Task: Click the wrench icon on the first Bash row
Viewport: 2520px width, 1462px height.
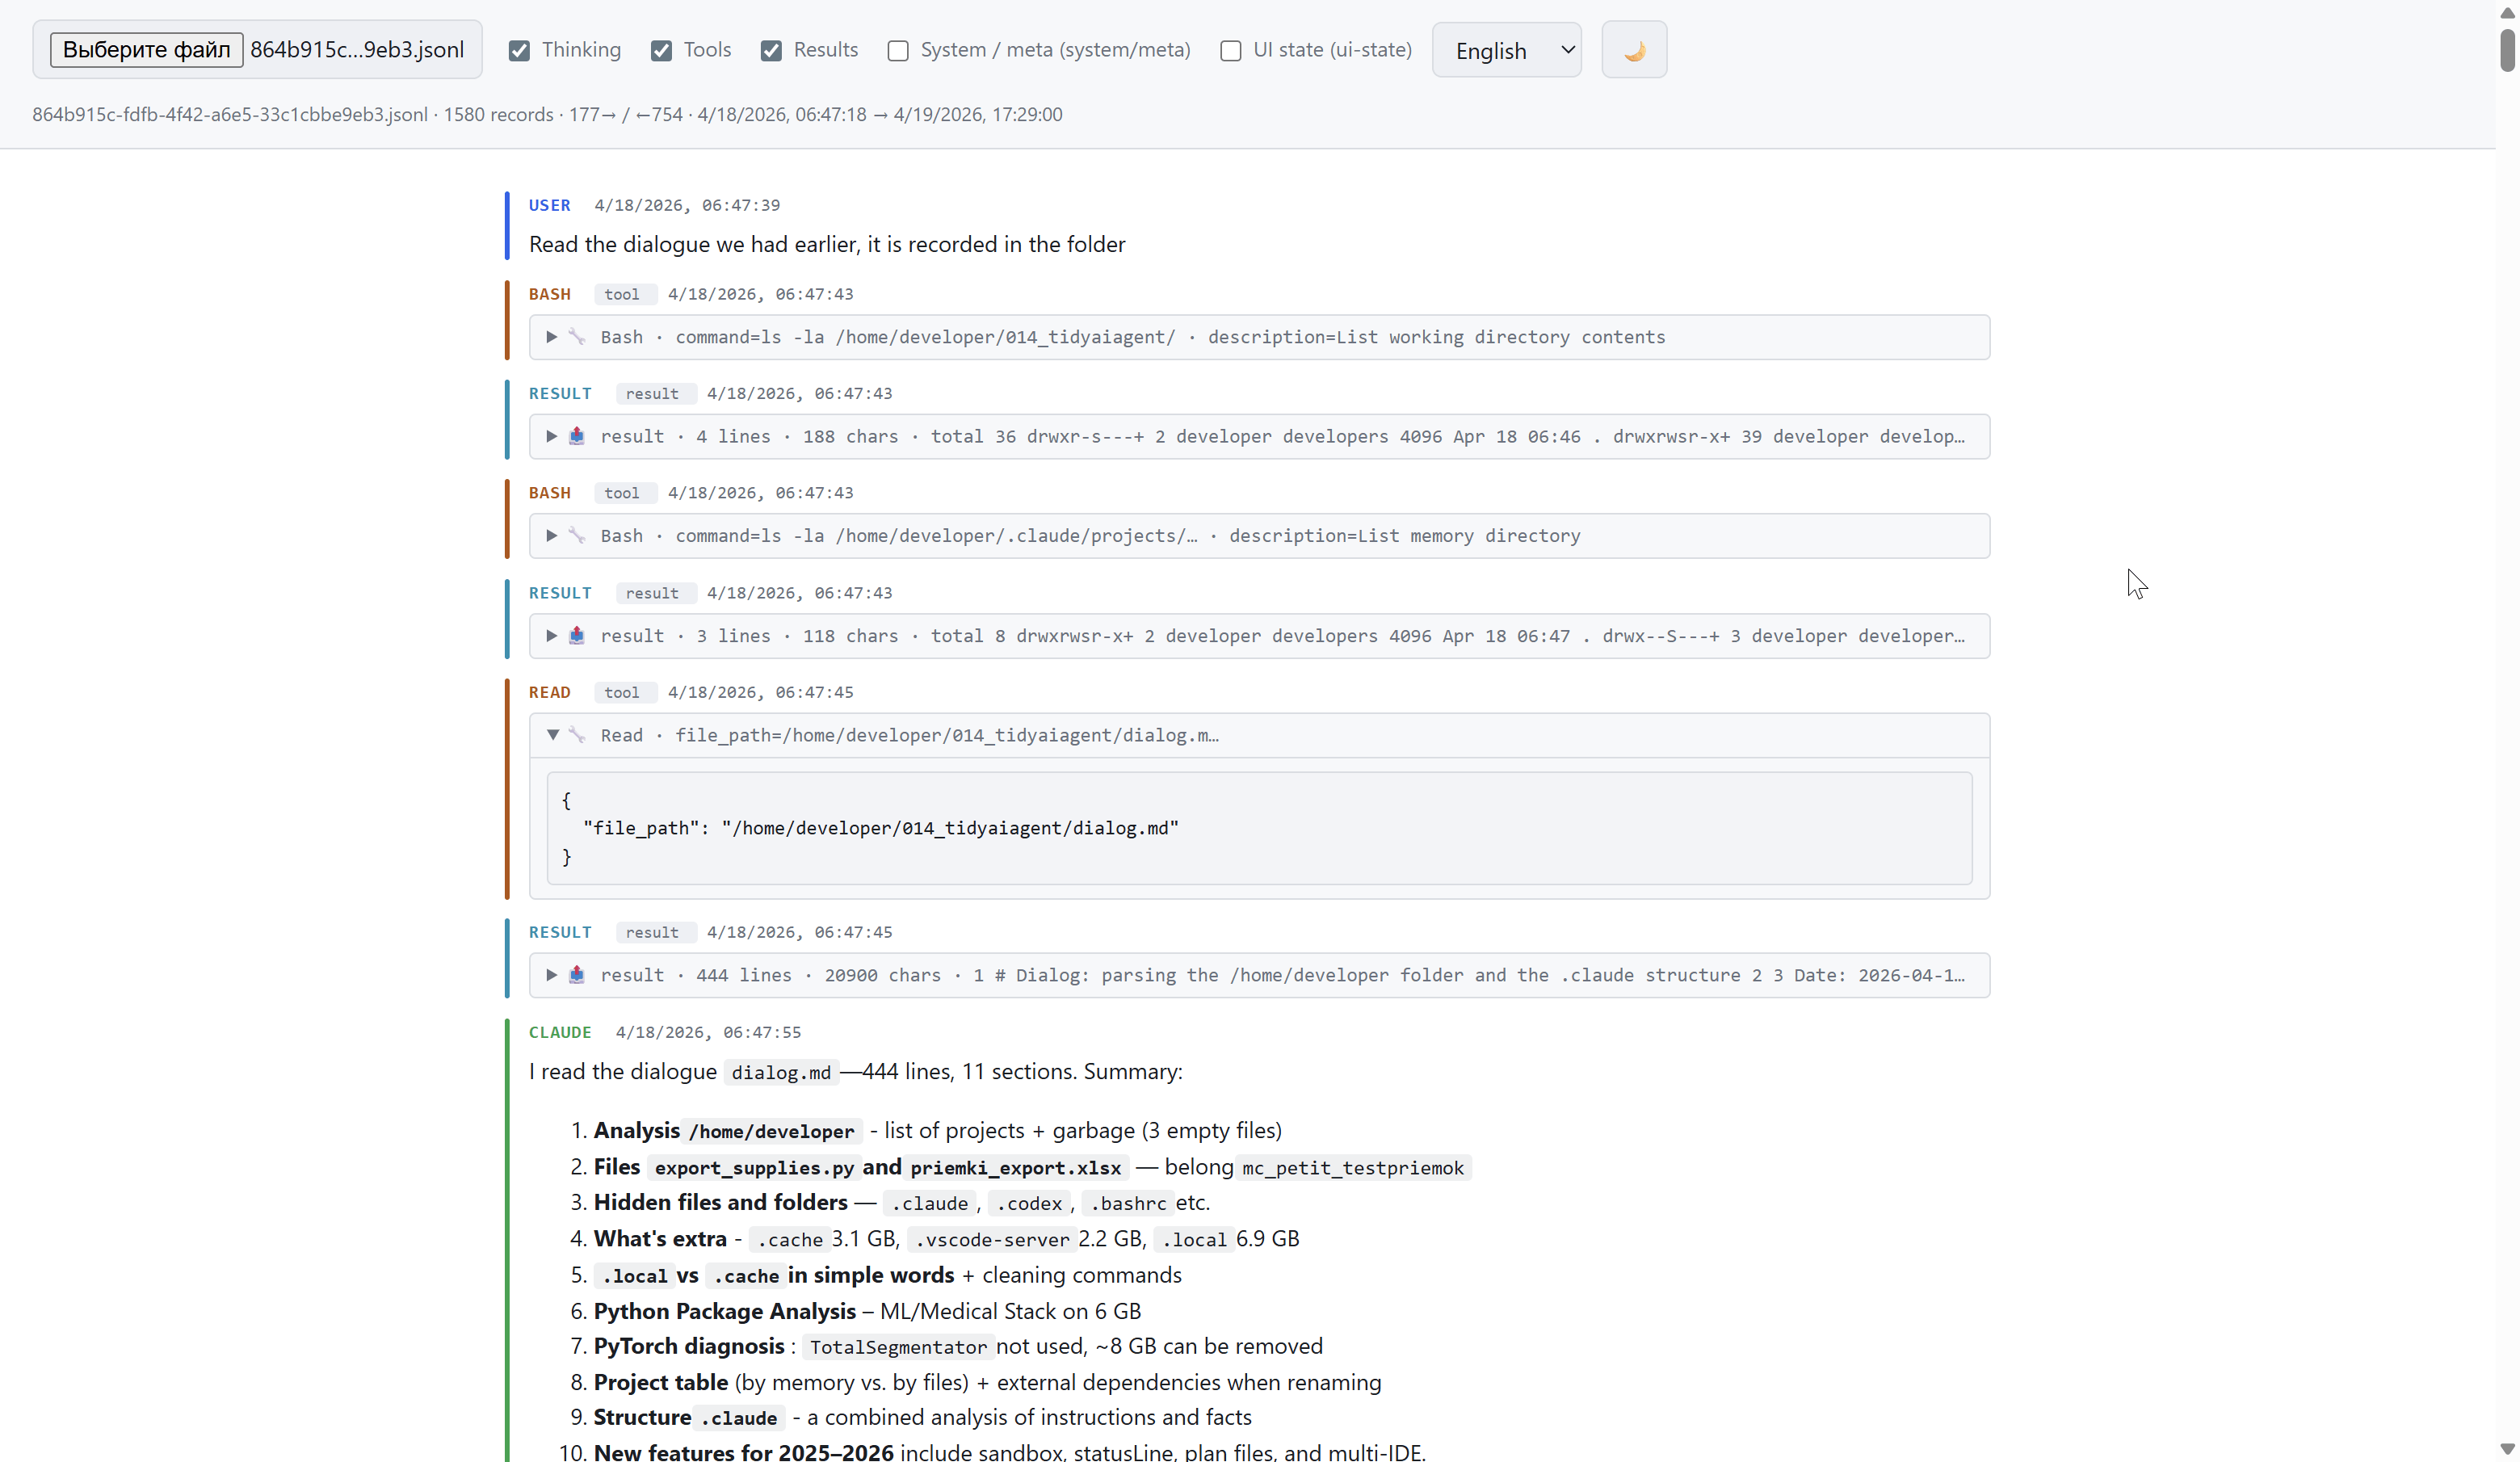Action: pos(577,337)
